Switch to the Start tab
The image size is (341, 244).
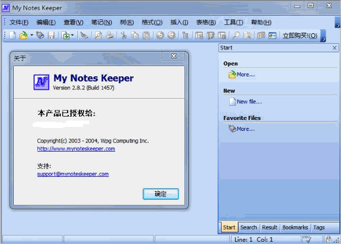[x=229, y=227]
